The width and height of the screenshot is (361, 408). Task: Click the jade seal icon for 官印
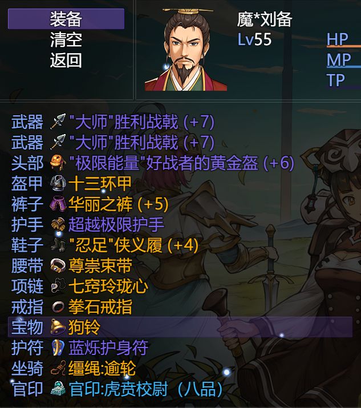[58, 389]
